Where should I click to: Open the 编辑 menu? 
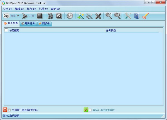point(19,9)
